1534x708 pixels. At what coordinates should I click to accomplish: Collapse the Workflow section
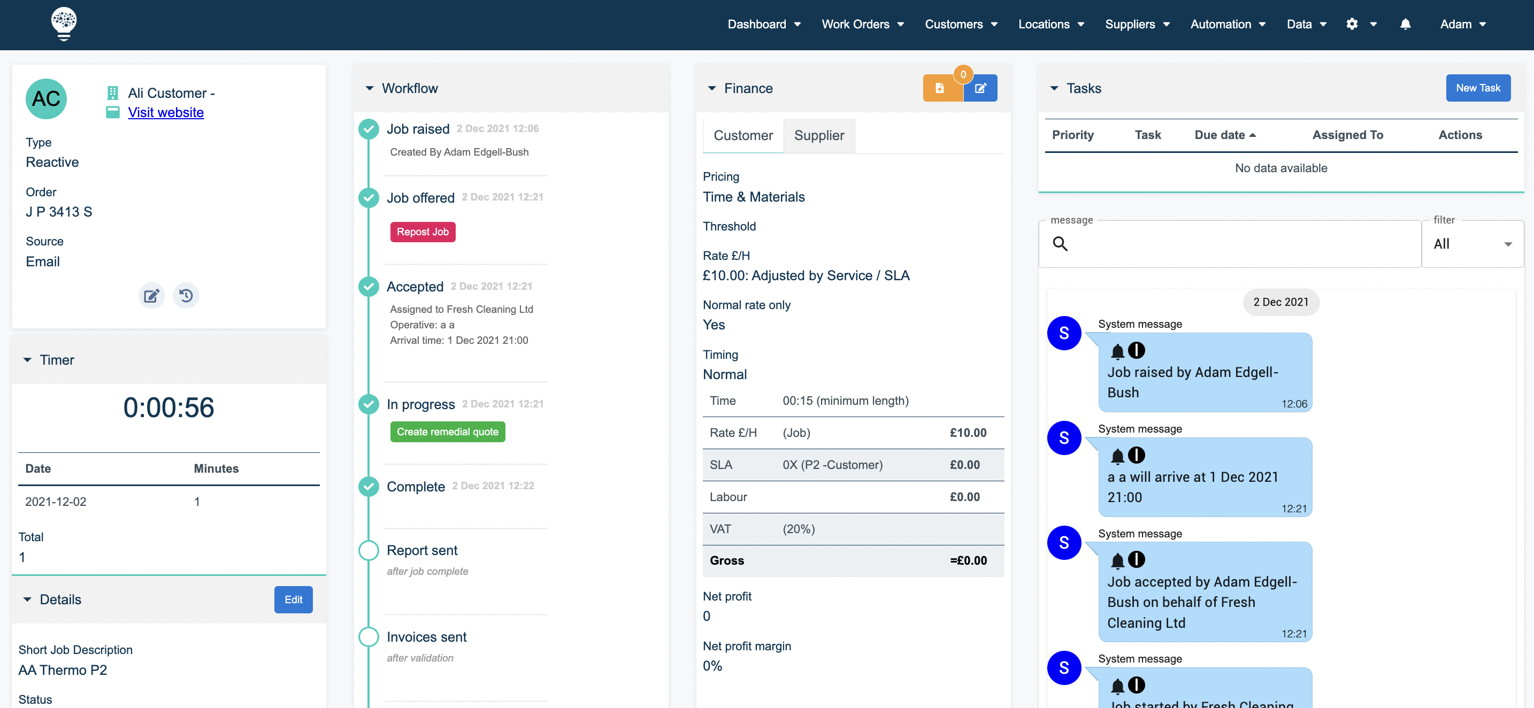(370, 88)
